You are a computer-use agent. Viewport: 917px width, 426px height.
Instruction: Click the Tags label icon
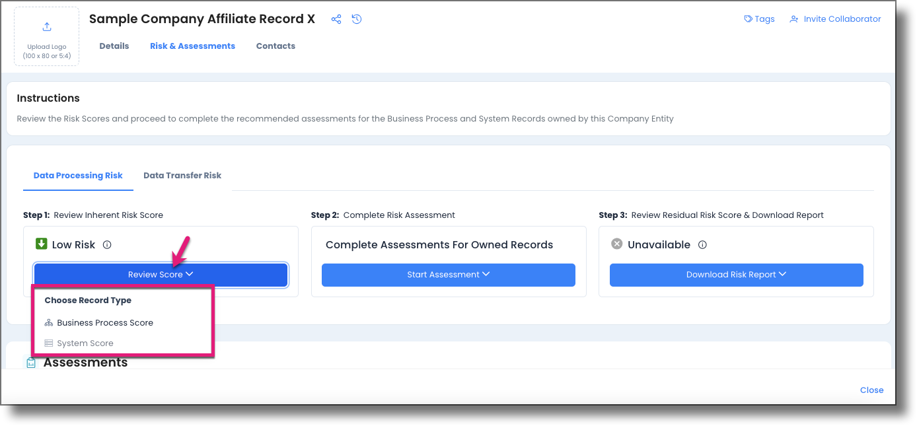[749, 19]
